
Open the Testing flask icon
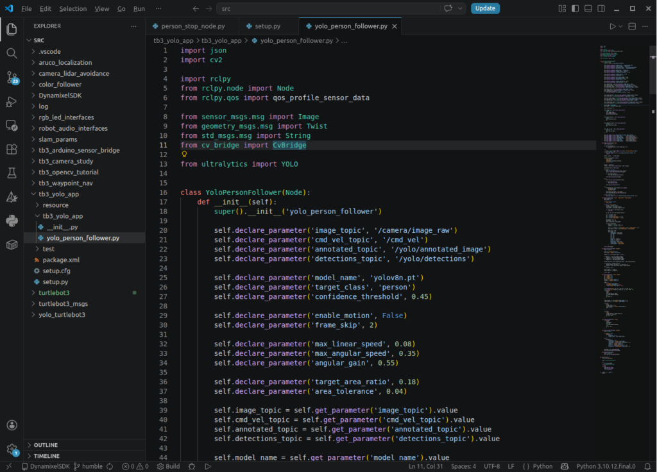(12, 173)
